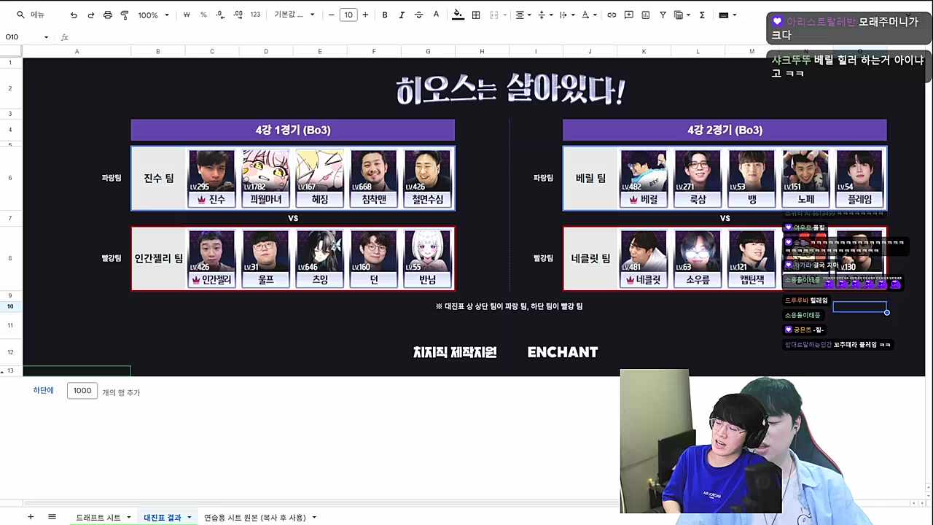Toggle bold formatting
This screenshot has width=933, height=525.
click(x=385, y=15)
